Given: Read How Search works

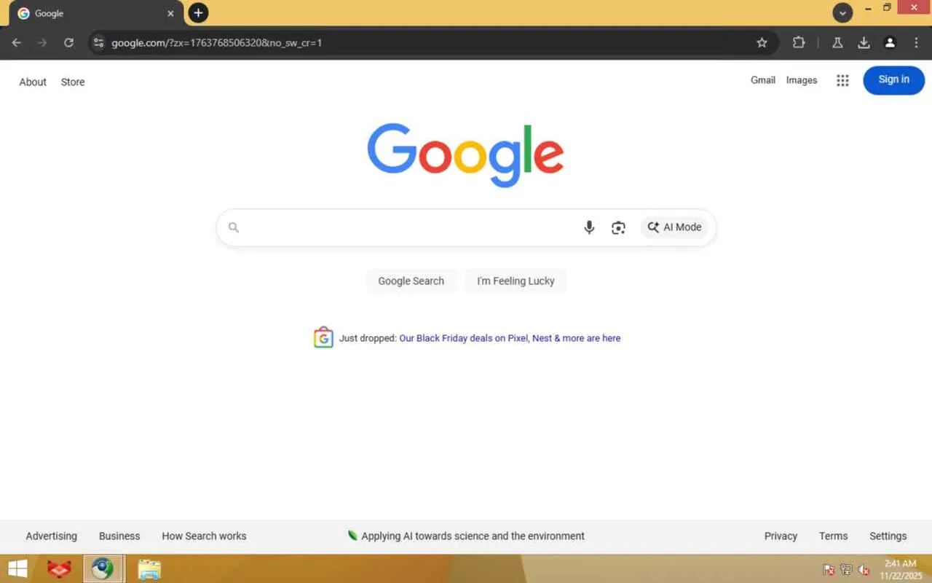Looking at the screenshot, I should coord(204,536).
